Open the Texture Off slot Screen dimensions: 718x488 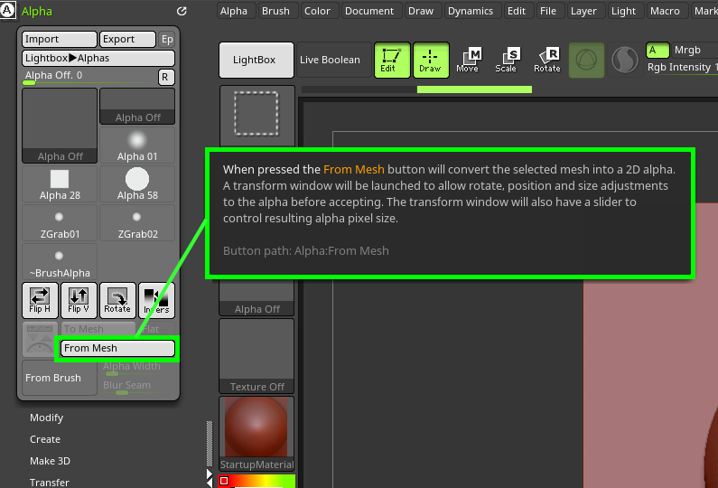pyautogui.click(x=256, y=356)
